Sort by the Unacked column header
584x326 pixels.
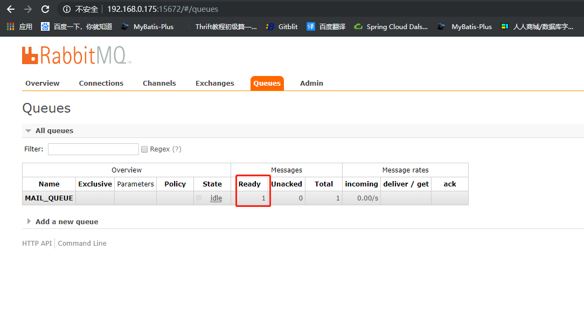pyautogui.click(x=287, y=184)
